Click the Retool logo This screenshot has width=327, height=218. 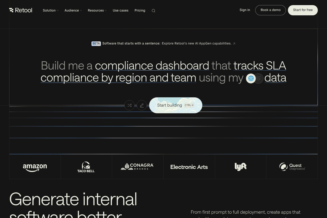tap(21, 10)
